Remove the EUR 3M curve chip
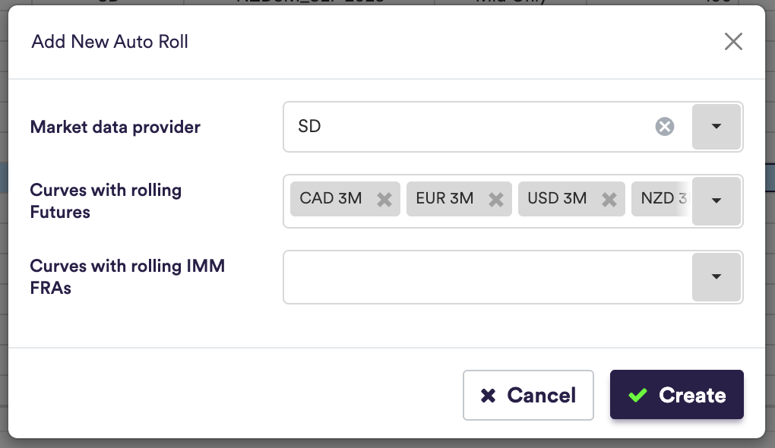Screen dimensions: 775x448 496,199
